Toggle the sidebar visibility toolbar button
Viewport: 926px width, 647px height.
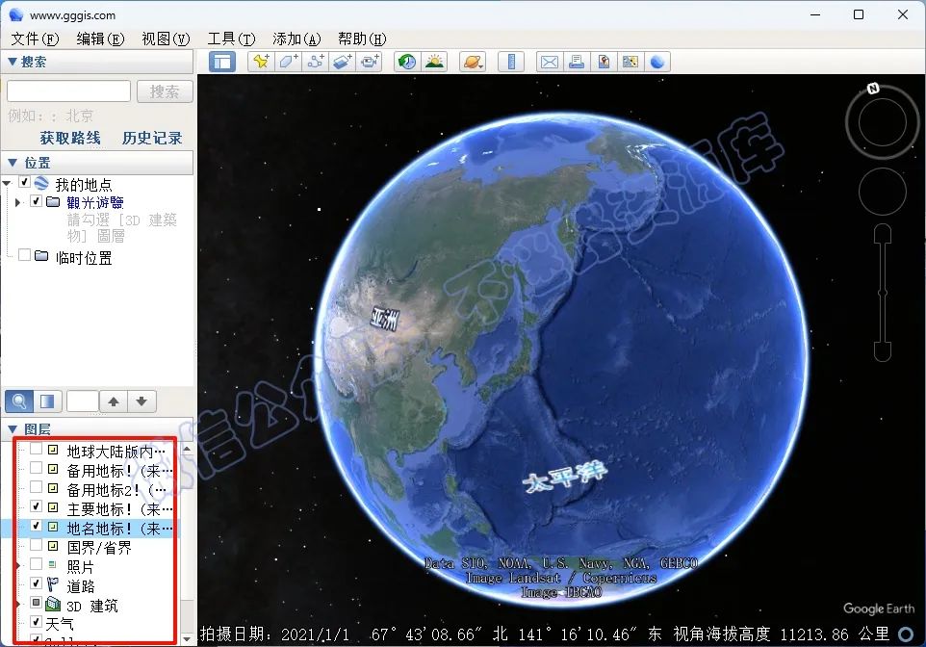click(x=222, y=62)
